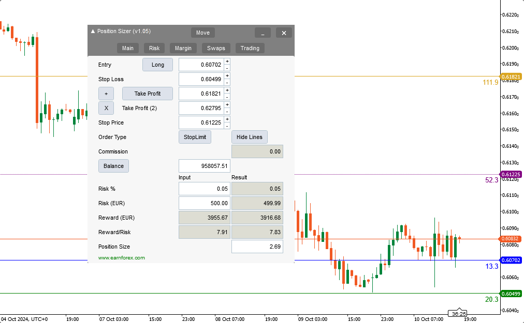This screenshot has width=524, height=323.
Task: Click the Balance button
Action: pyautogui.click(x=113, y=166)
